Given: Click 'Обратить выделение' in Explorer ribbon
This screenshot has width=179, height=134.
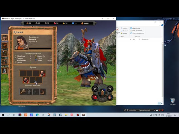Looking at the screenshot, I should (137, 33).
